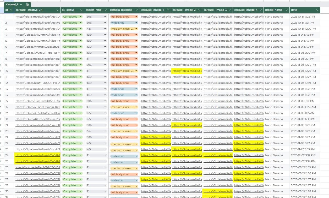Open the carousel_image_2 column header menu
The image size is (329, 198).
(x=199, y=10)
